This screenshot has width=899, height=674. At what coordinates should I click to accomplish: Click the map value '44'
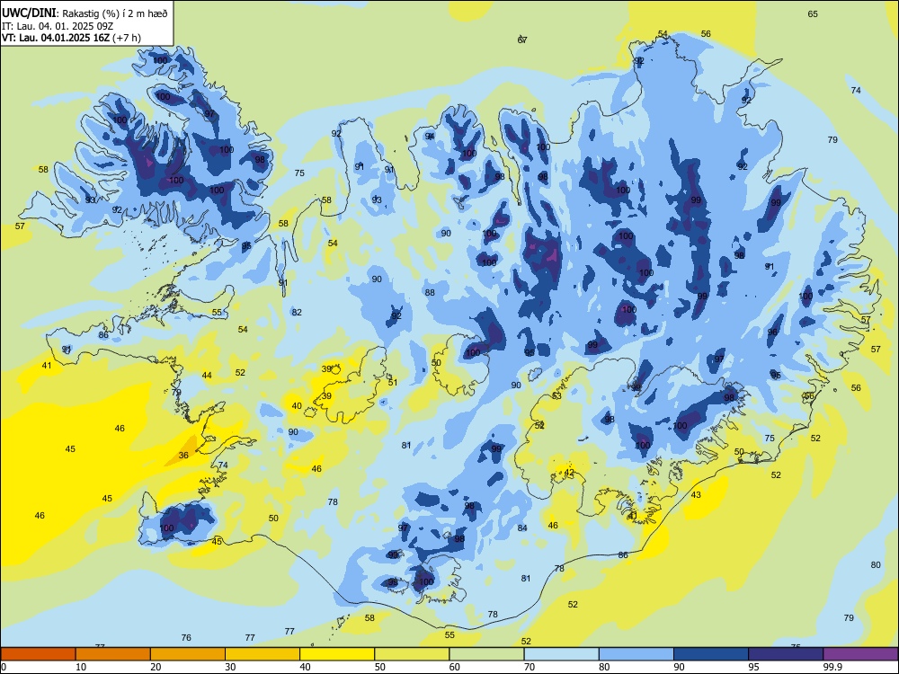(x=207, y=376)
